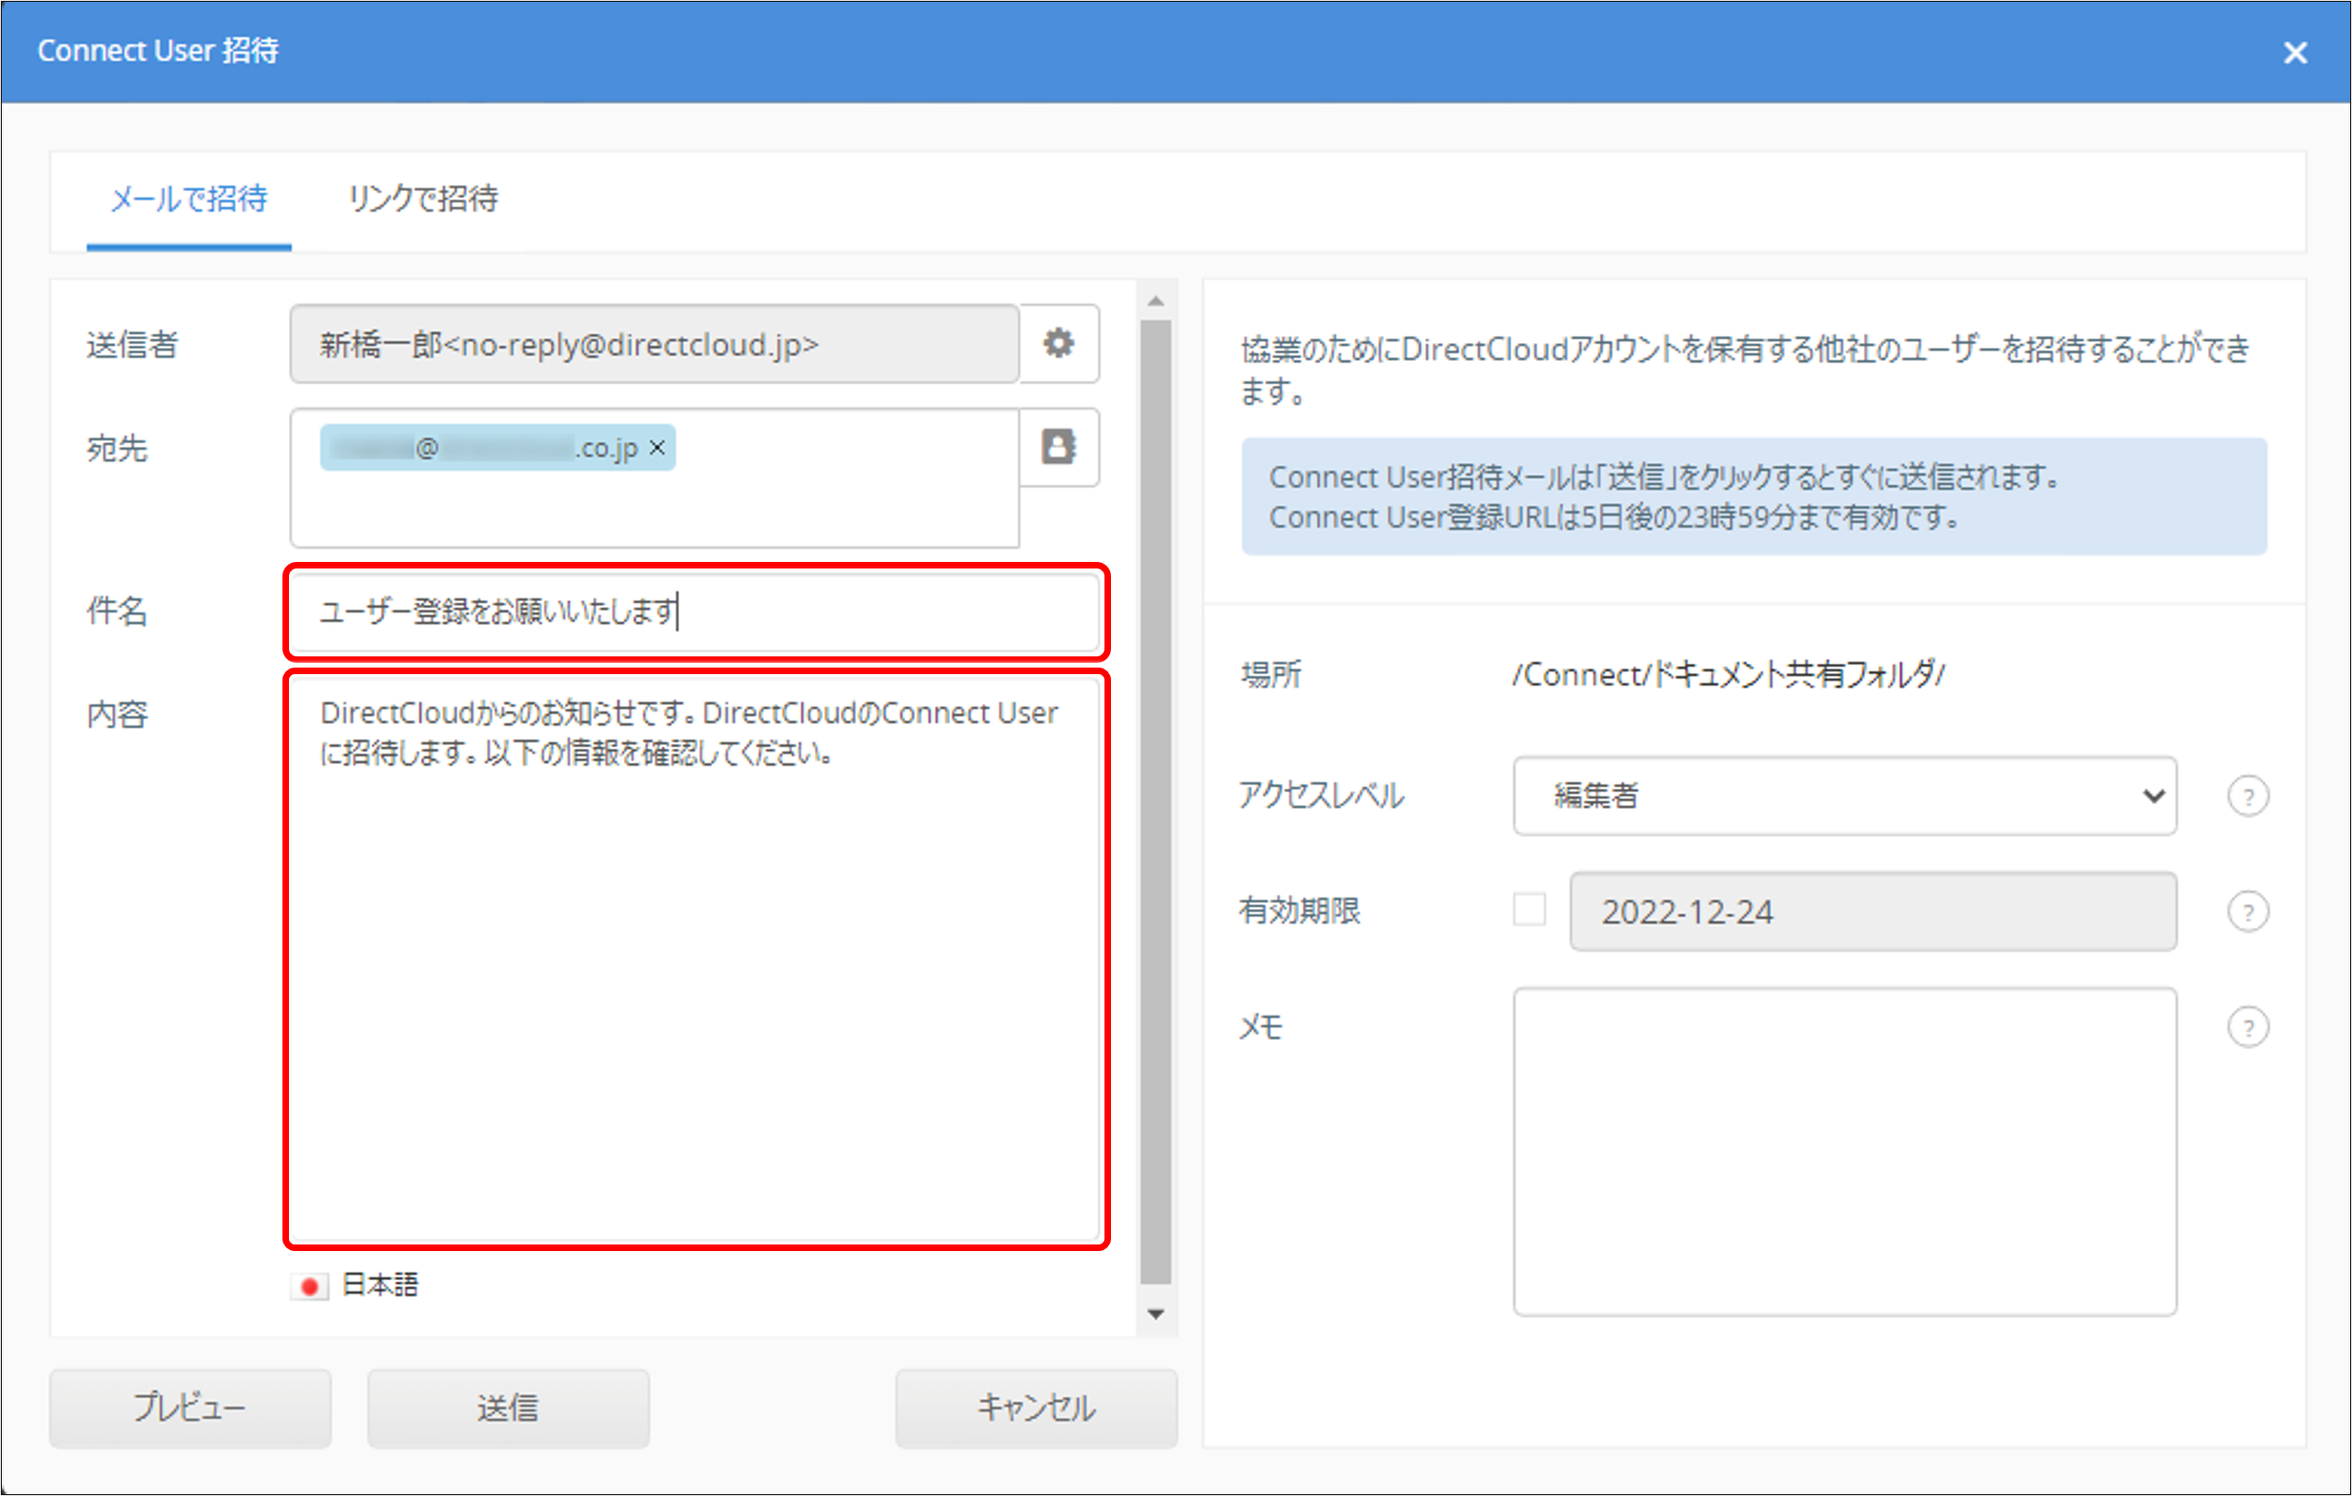Click the 宛先 recipient input area
Screen dimensions: 2352x1496
(655, 479)
